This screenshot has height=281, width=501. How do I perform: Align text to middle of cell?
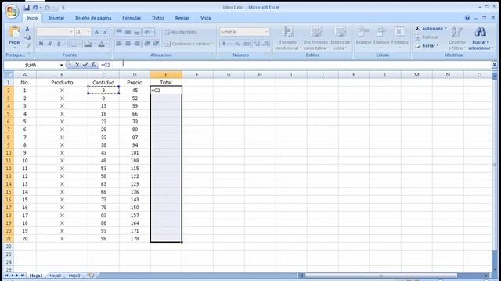128,32
